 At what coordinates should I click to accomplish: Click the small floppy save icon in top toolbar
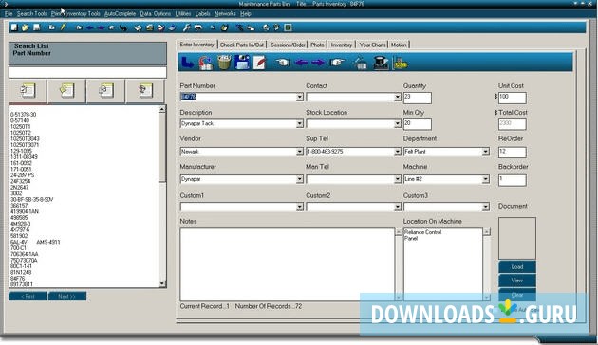[37, 27]
